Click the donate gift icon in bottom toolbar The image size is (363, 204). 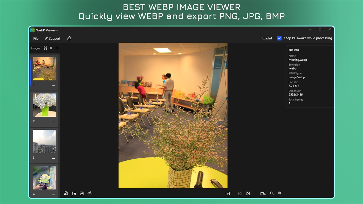[89, 193]
